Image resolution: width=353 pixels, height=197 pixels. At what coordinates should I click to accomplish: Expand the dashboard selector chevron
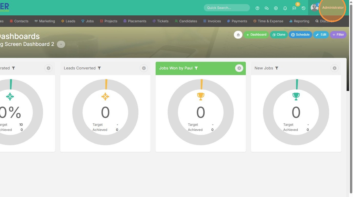coord(61,44)
